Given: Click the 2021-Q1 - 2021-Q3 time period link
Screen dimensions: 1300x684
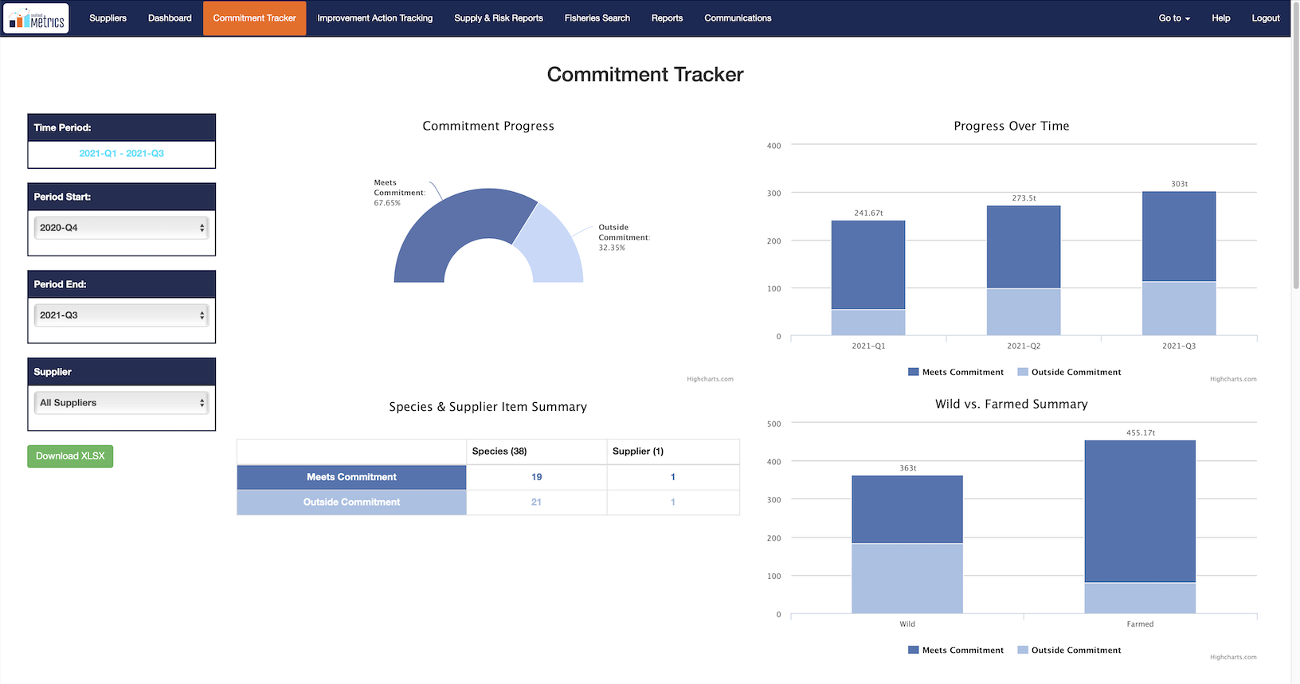Looking at the screenshot, I should click(x=121, y=154).
